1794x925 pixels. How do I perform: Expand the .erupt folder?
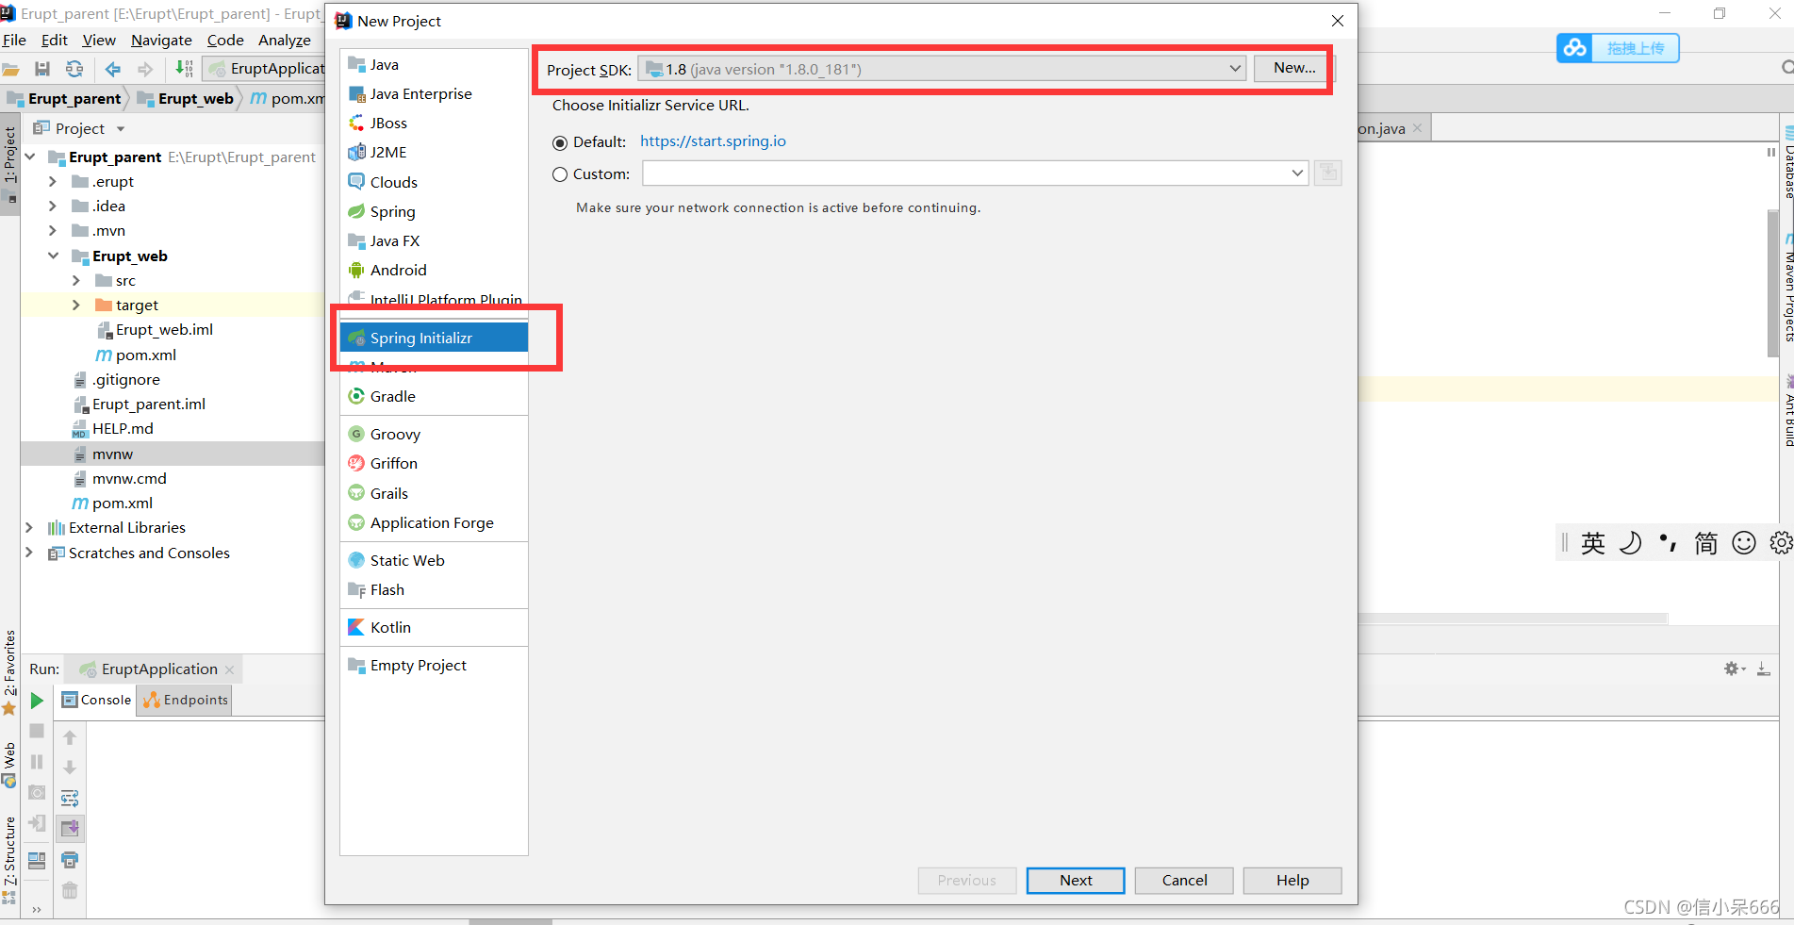point(53,181)
